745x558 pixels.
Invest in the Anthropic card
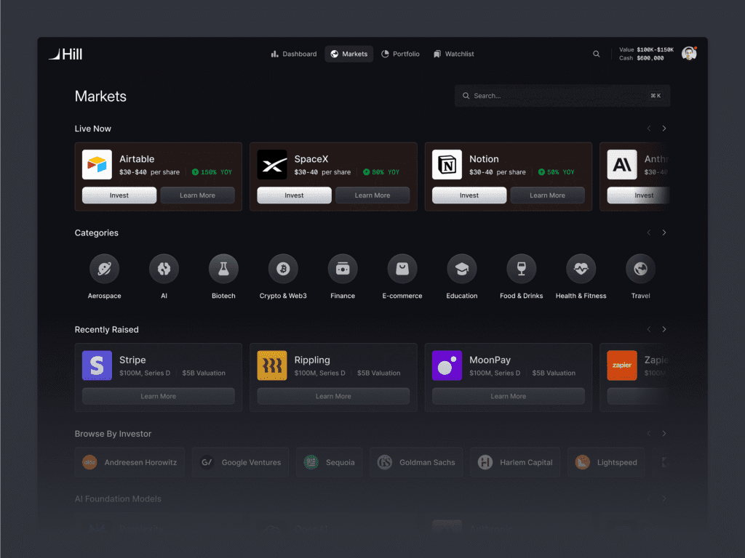(x=639, y=195)
